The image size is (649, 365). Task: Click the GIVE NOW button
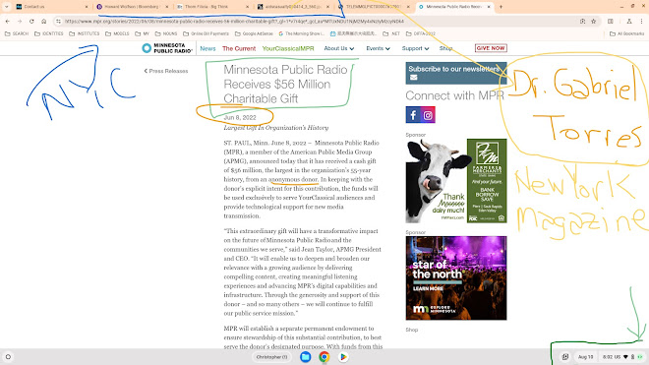(491, 48)
